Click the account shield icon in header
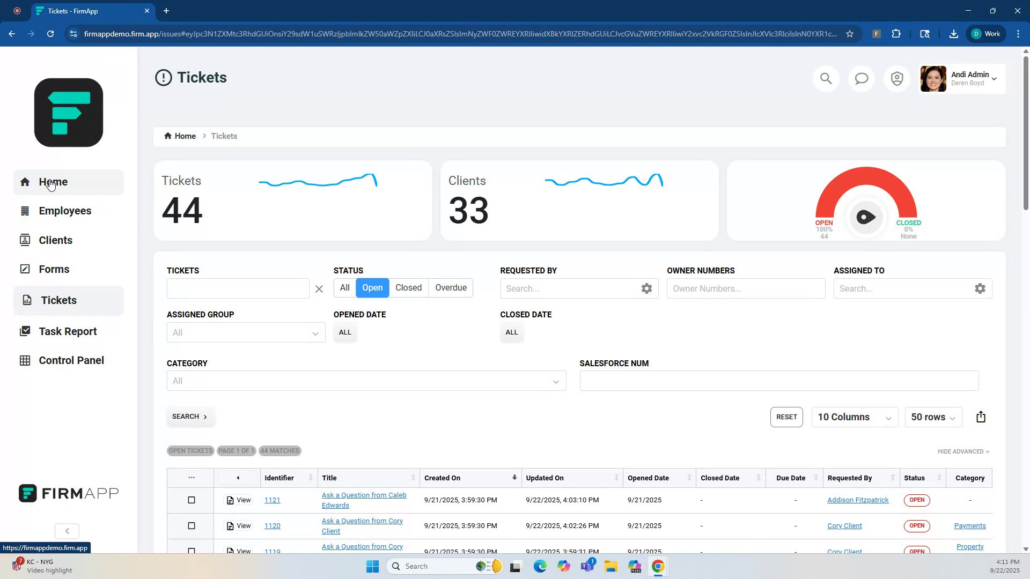This screenshot has width=1030, height=579. (x=896, y=78)
